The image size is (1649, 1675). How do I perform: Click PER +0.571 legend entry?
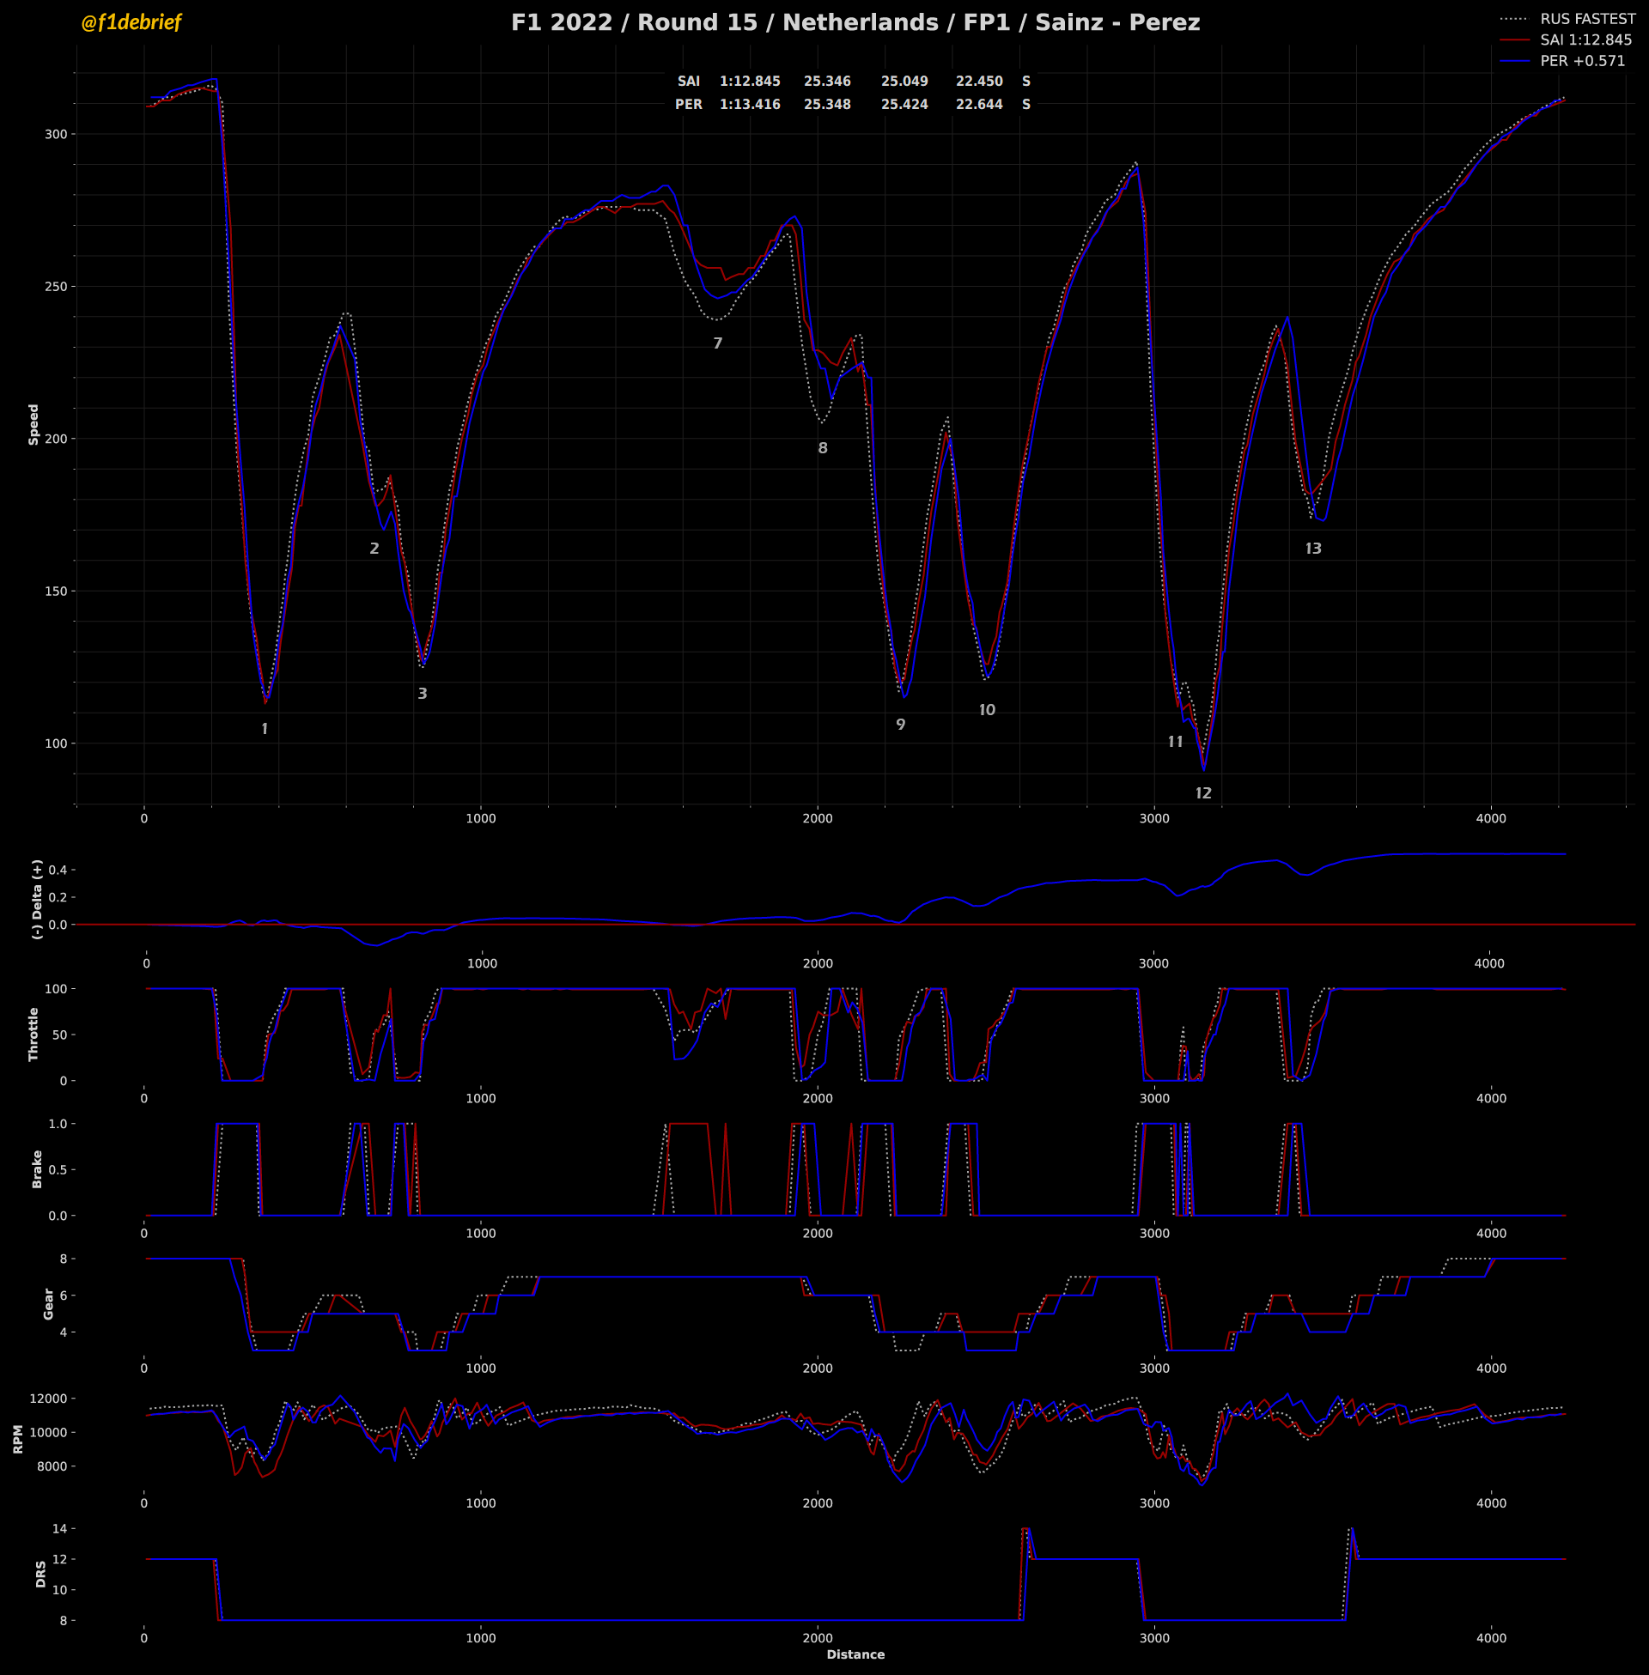tap(1581, 62)
